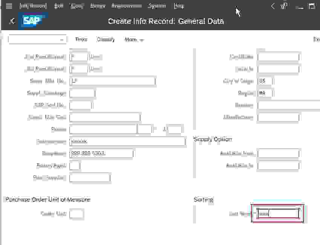320x245 pixels.
Task: Click the left chevron in title bar
Action: point(273,6)
